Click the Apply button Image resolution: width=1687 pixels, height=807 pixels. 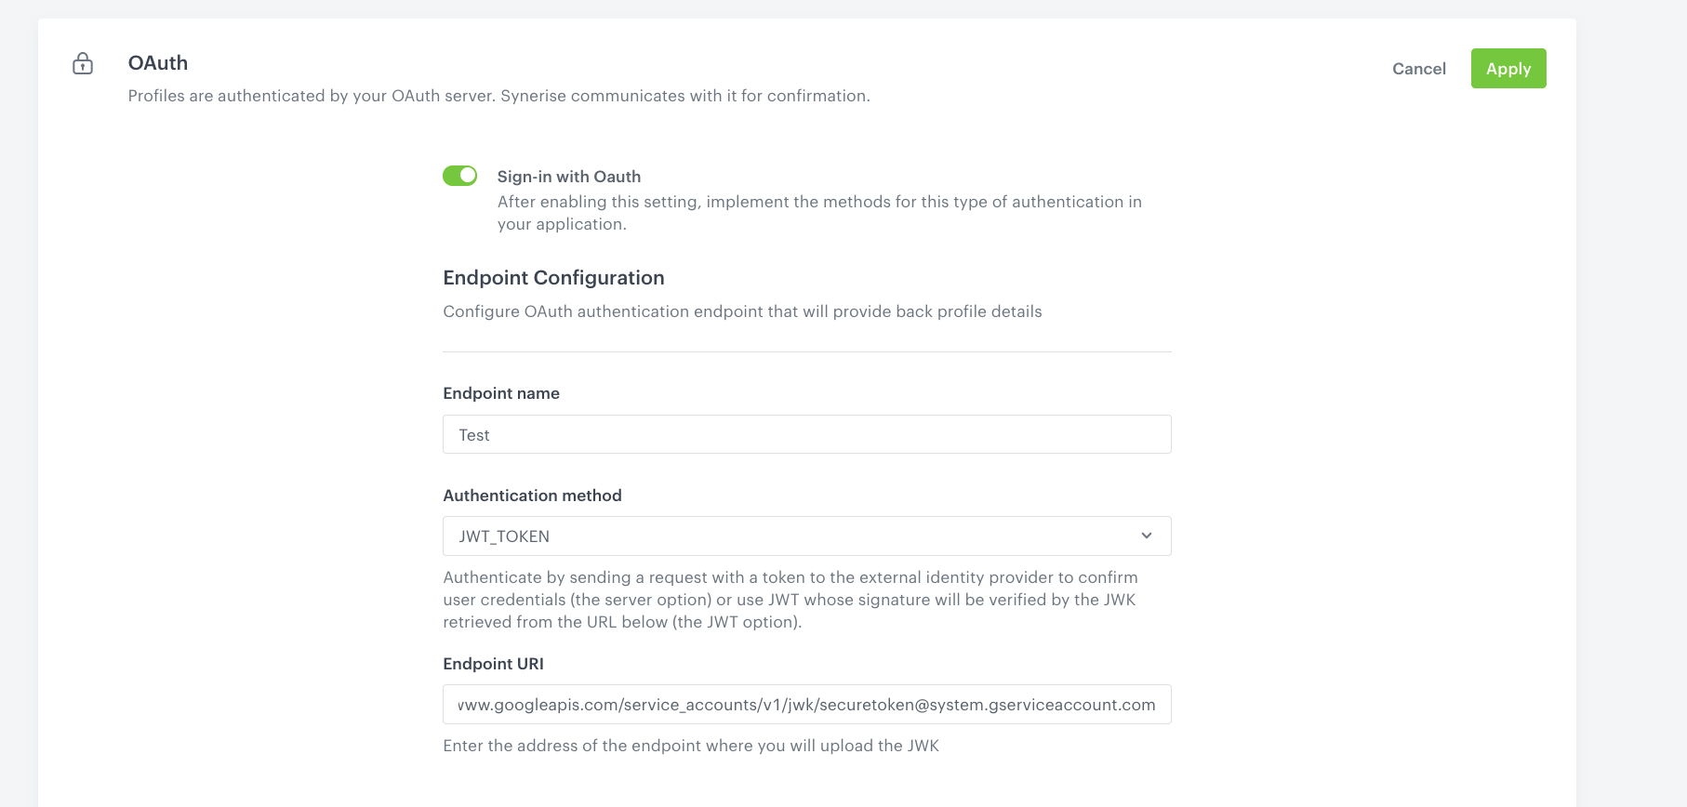1508,68
